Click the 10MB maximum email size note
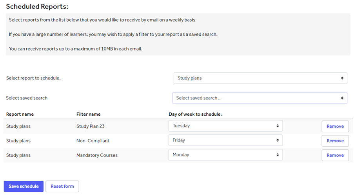Screen dimensions: 354x196 [76, 49]
